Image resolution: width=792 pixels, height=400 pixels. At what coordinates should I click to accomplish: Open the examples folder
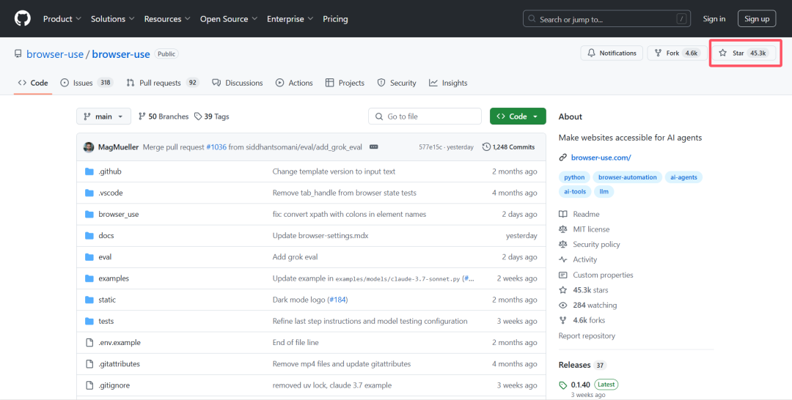[x=114, y=278]
